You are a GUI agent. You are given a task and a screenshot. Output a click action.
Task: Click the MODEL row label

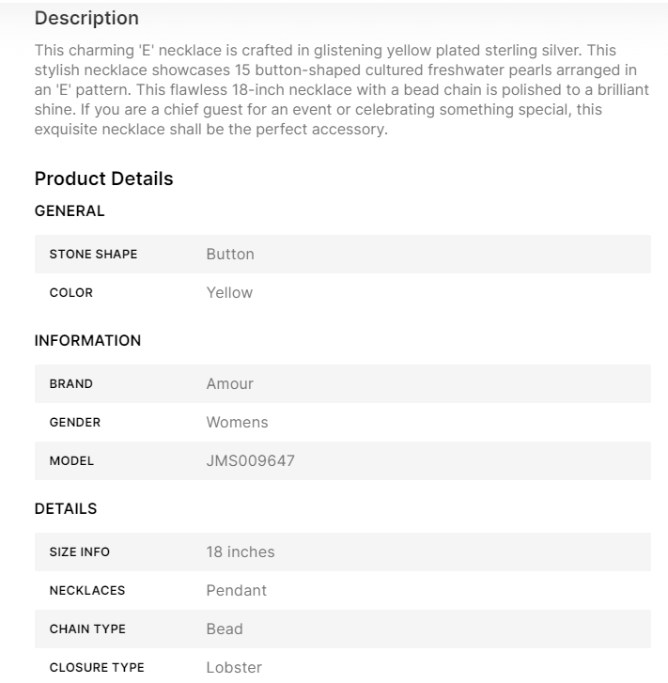71,461
